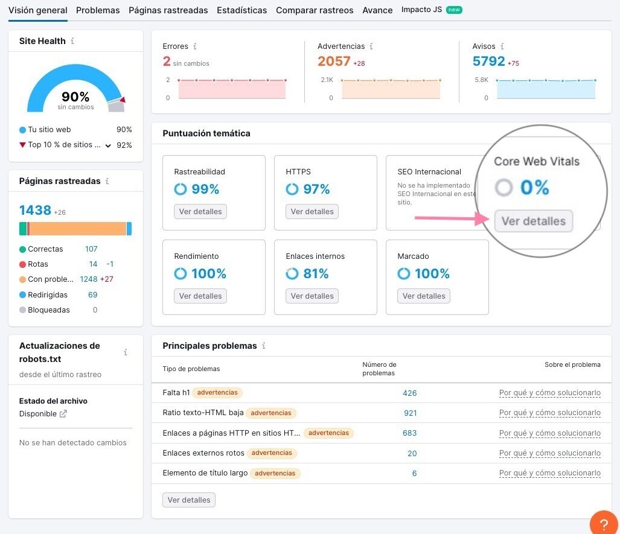This screenshot has height=534, width=620.
Task: Click the 921 count for Ratio texto-HTML
Action: (x=409, y=413)
